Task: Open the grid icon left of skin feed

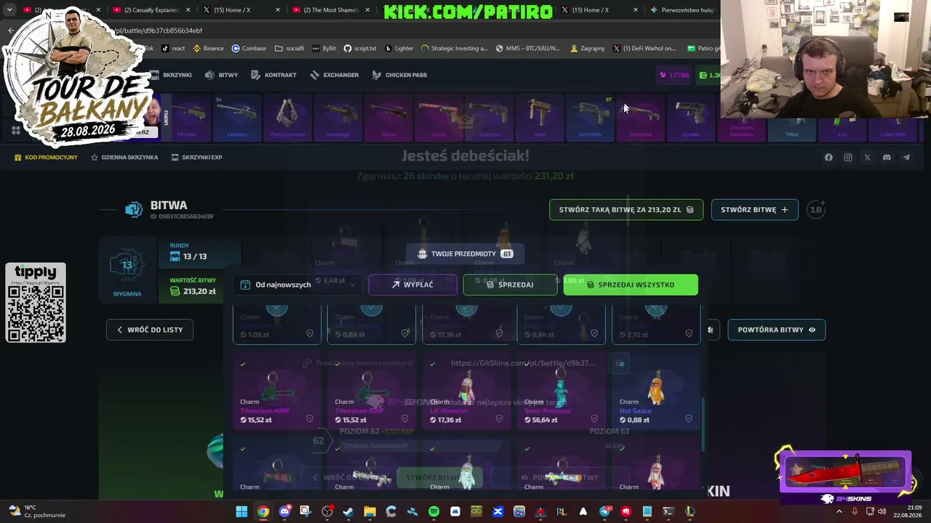Action: click(15, 131)
